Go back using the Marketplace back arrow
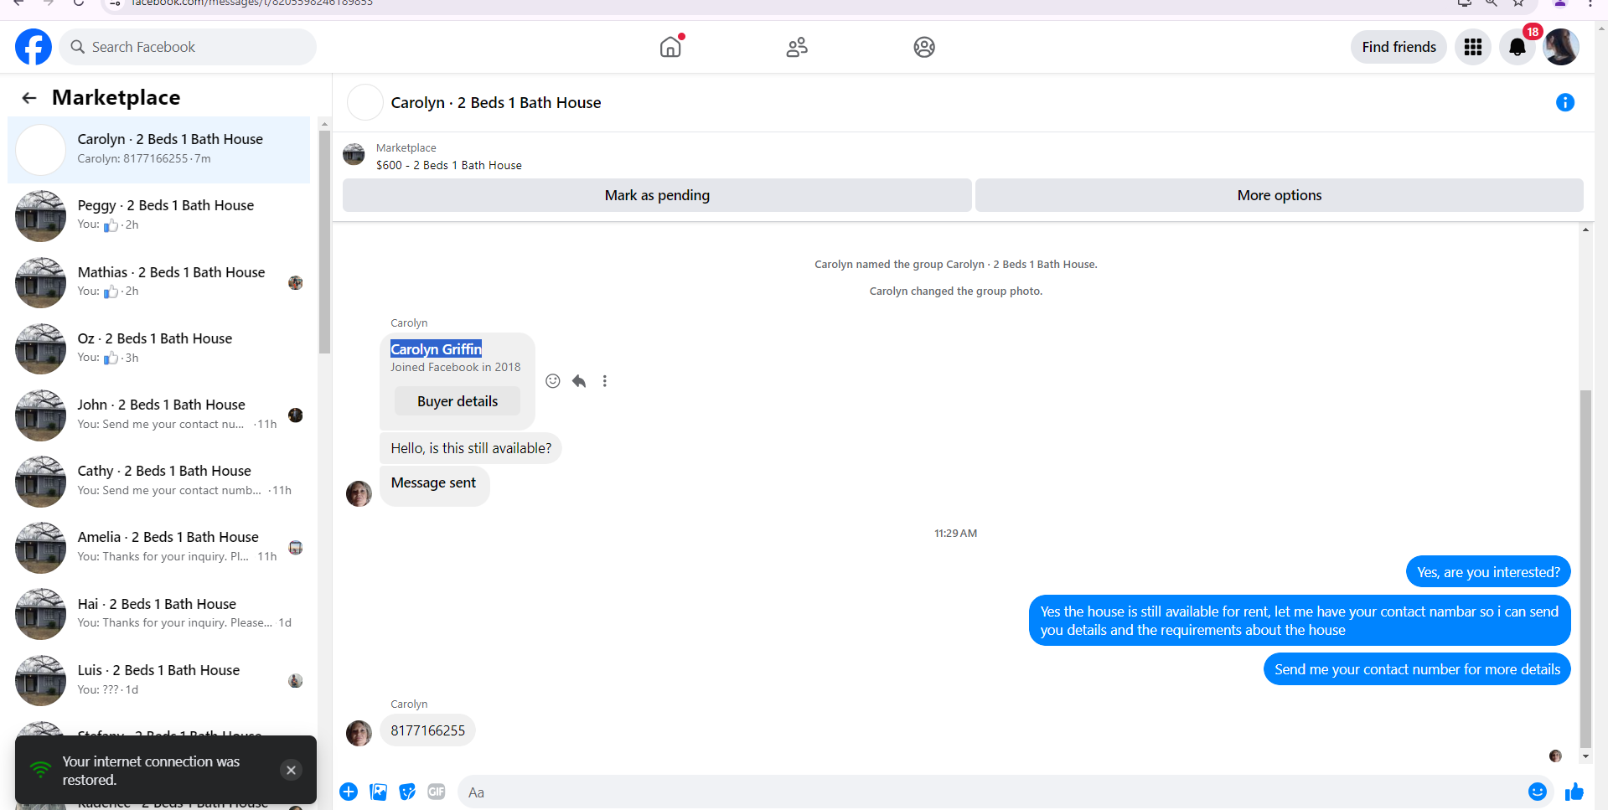 (29, 98)
